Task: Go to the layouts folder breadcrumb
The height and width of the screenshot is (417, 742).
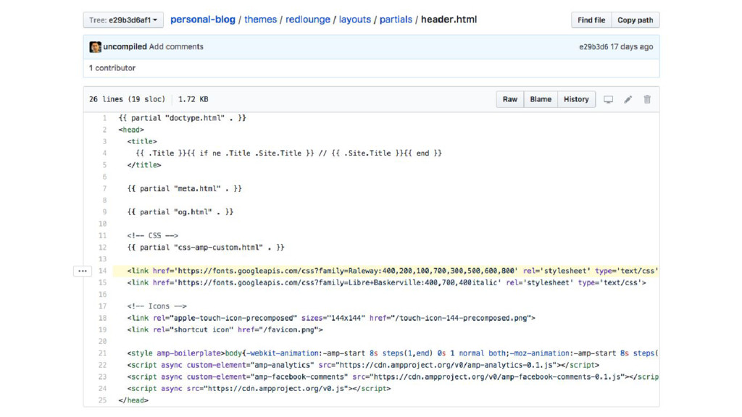Action: click(x=355, y=20)
